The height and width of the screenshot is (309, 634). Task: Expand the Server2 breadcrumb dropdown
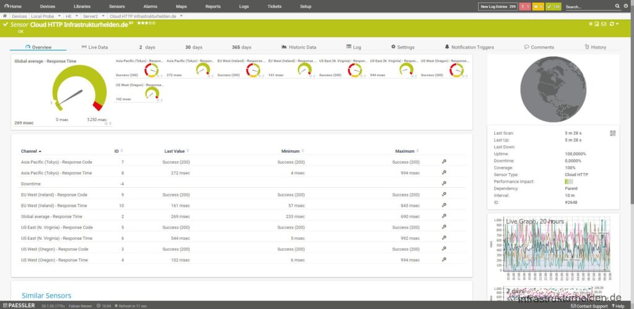104,16
